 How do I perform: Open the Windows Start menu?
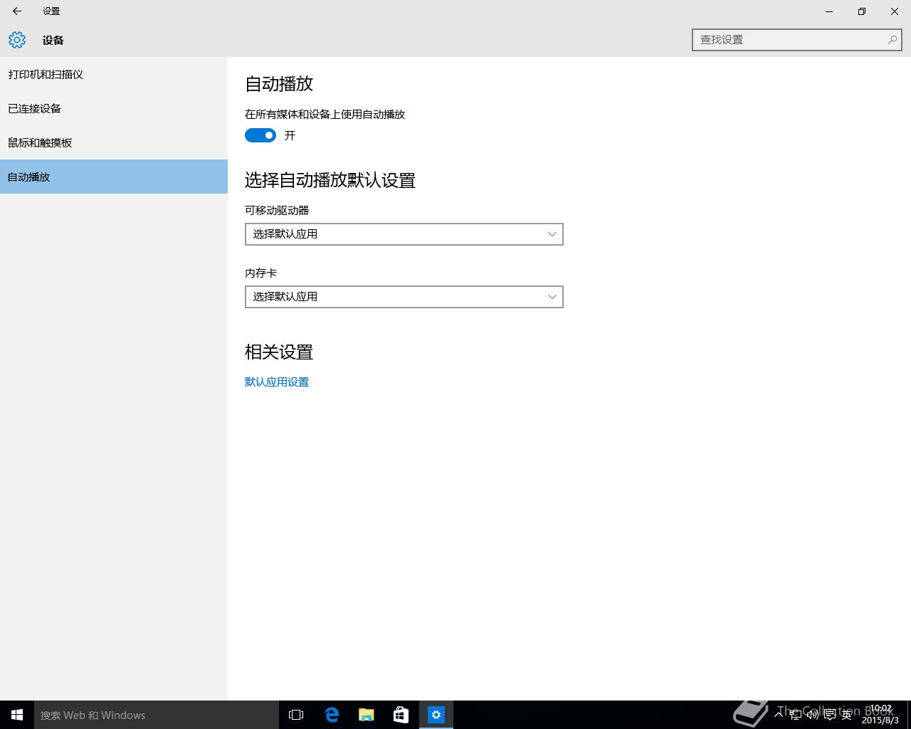[17, 715]
